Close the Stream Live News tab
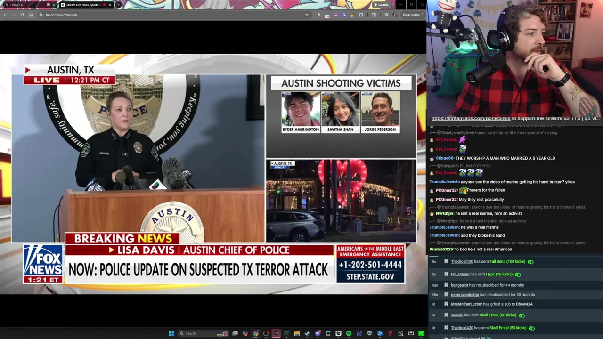 click(110, 5)
